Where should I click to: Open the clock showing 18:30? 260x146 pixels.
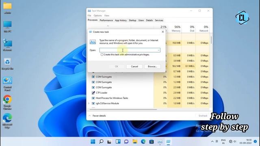[245, 142]
